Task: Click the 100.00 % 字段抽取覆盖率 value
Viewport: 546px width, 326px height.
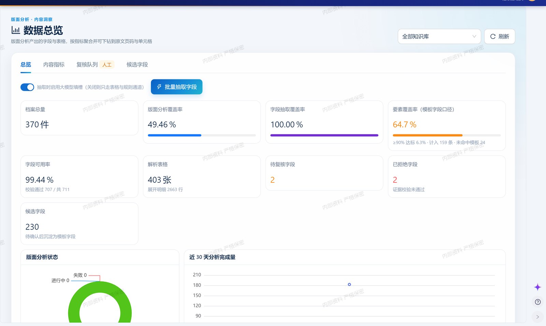Action: [287, 124]
